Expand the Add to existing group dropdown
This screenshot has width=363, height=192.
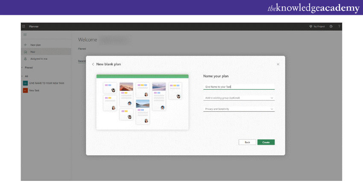(272, 98)
